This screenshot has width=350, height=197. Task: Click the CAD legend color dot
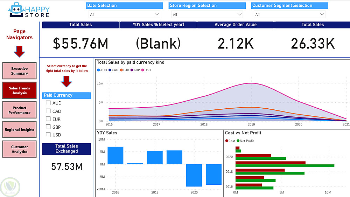tap(110, 70)
